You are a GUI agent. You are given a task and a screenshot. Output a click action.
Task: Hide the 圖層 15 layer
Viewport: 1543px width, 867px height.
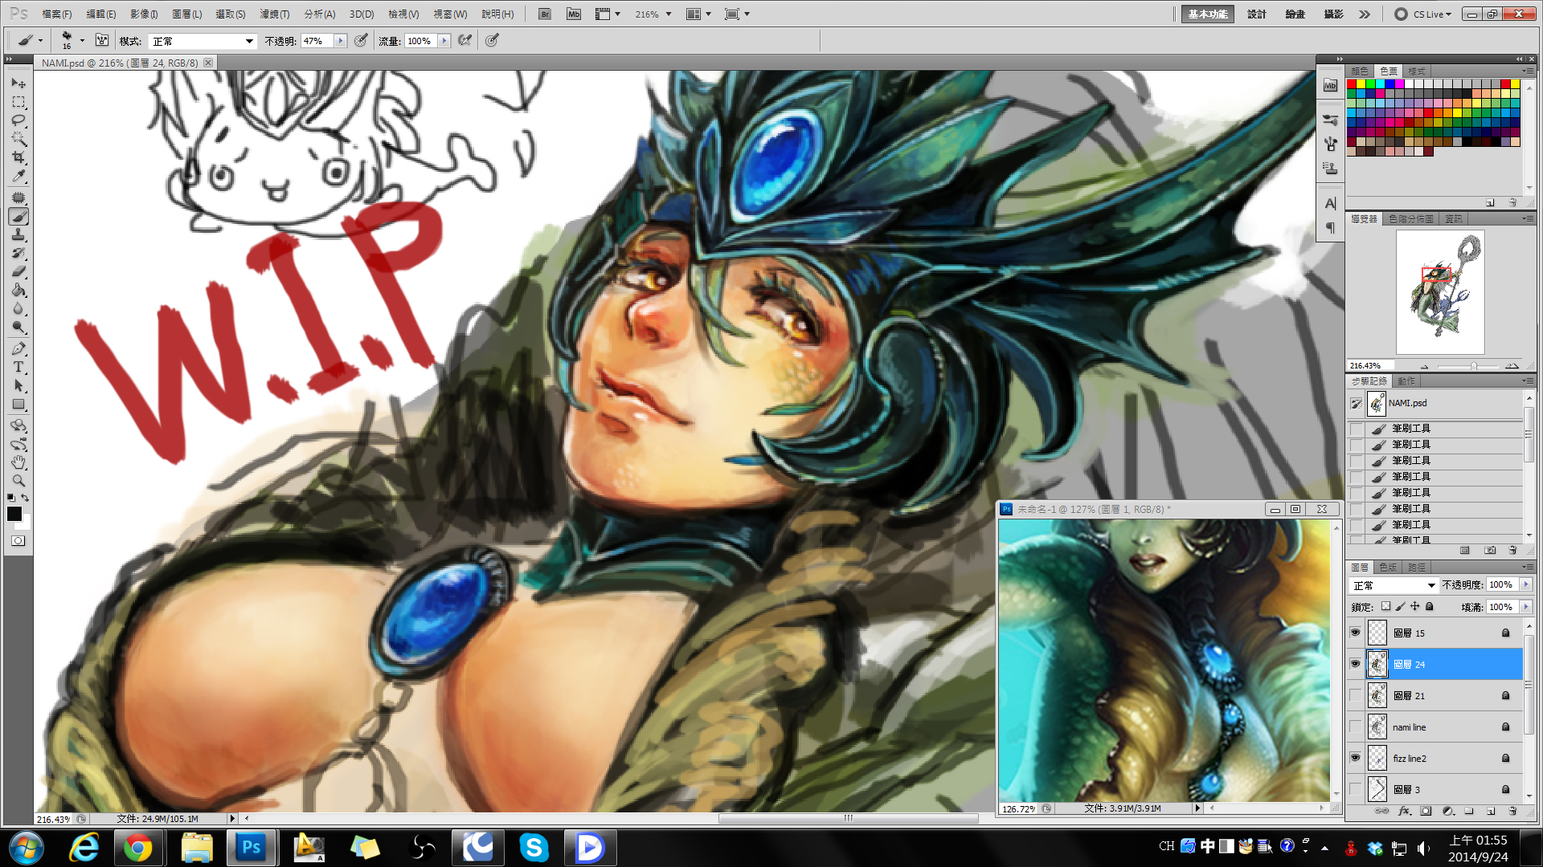1356,633
